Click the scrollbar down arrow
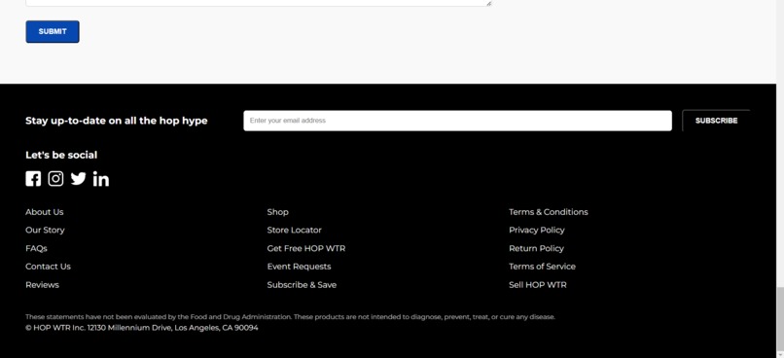The width and height of the screenshot is (784, 358). point(780,354)
